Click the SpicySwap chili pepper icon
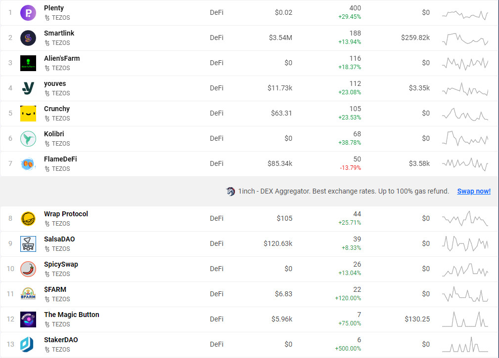 click(28, 269)
